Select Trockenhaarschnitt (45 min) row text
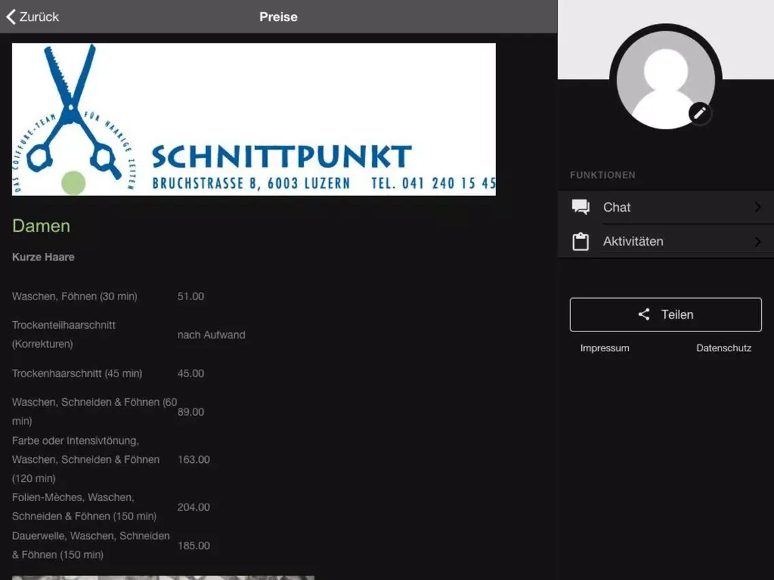Image resolution: width=774 pixels, height=580 pixels. coord(77,373)
